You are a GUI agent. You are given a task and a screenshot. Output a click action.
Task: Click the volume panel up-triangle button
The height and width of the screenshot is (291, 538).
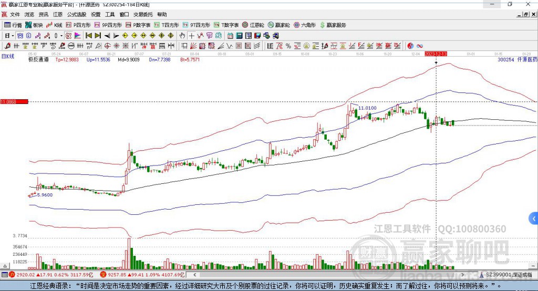(x=5, y=266)
